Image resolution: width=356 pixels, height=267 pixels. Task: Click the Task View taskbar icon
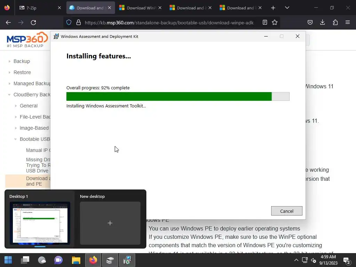point(25,260)
